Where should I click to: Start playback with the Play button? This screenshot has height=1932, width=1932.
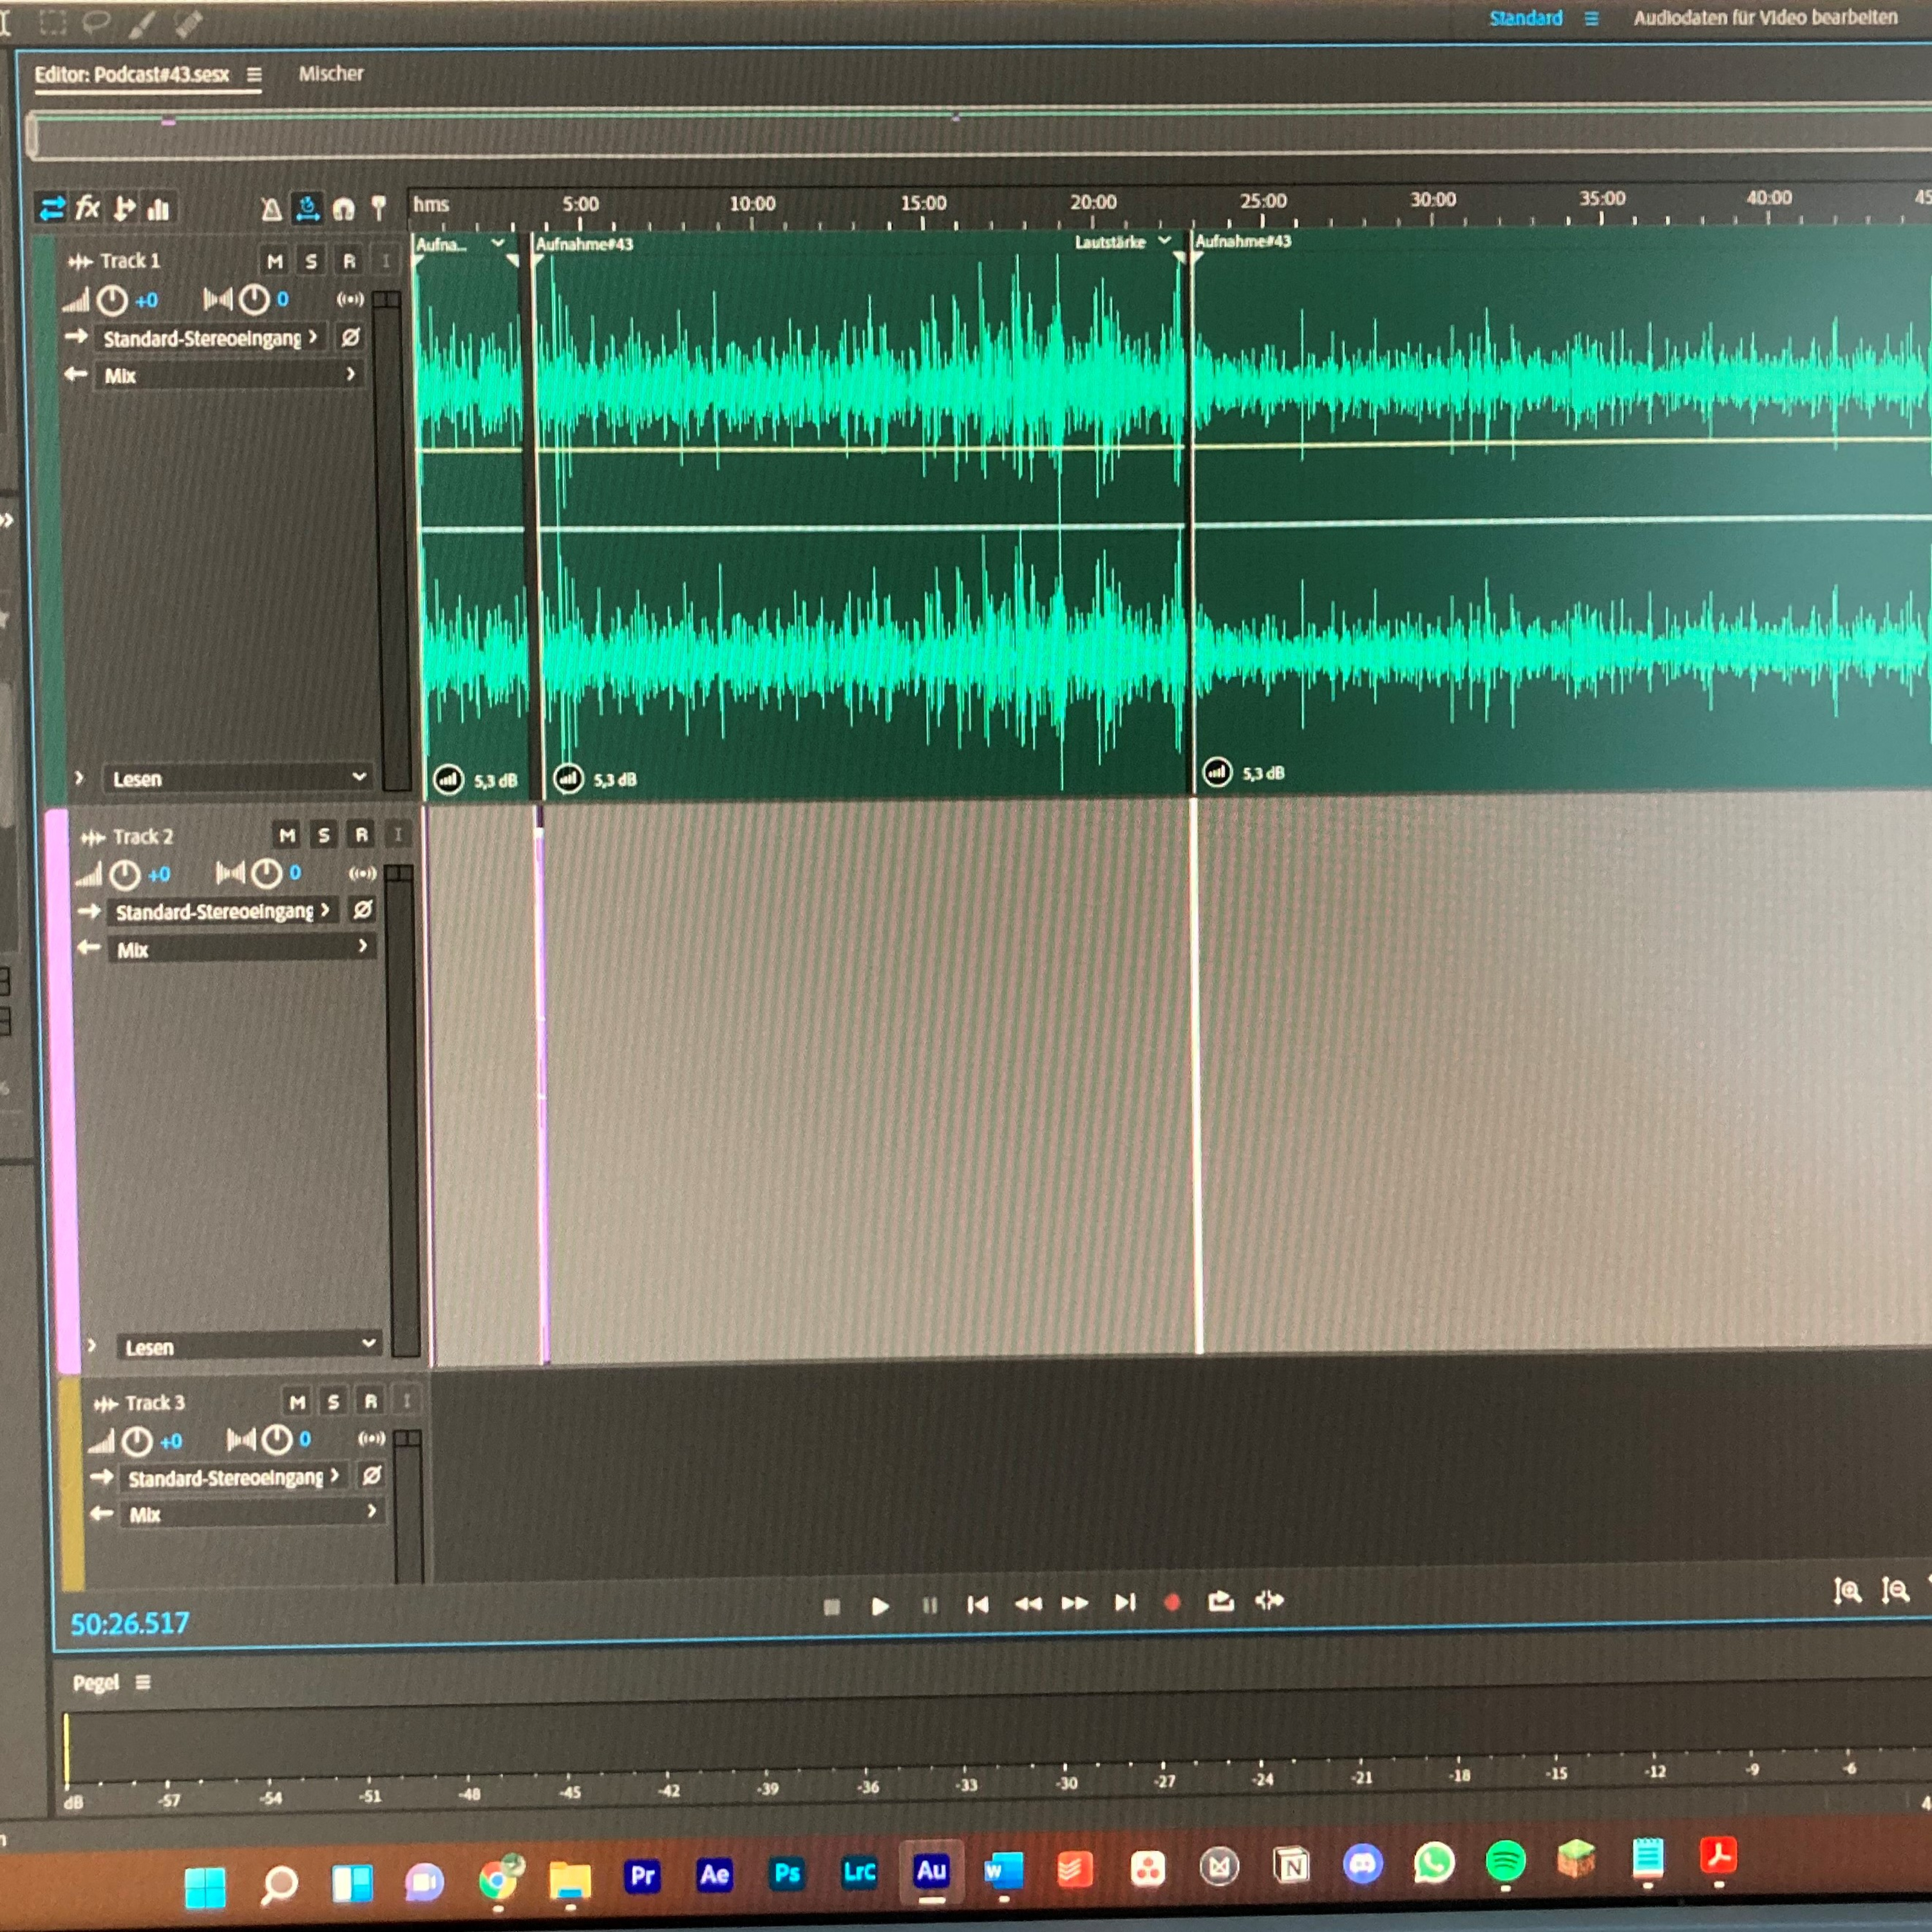[880, 1606]
